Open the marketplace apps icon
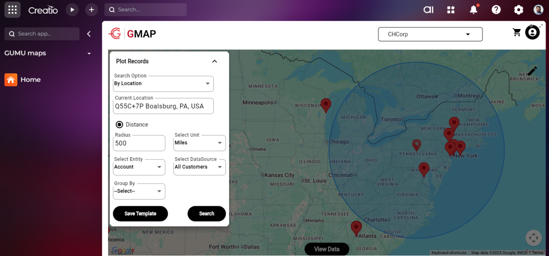Viewport: 549px width, 256px height. pyautogui.click(x=451, y=10)
